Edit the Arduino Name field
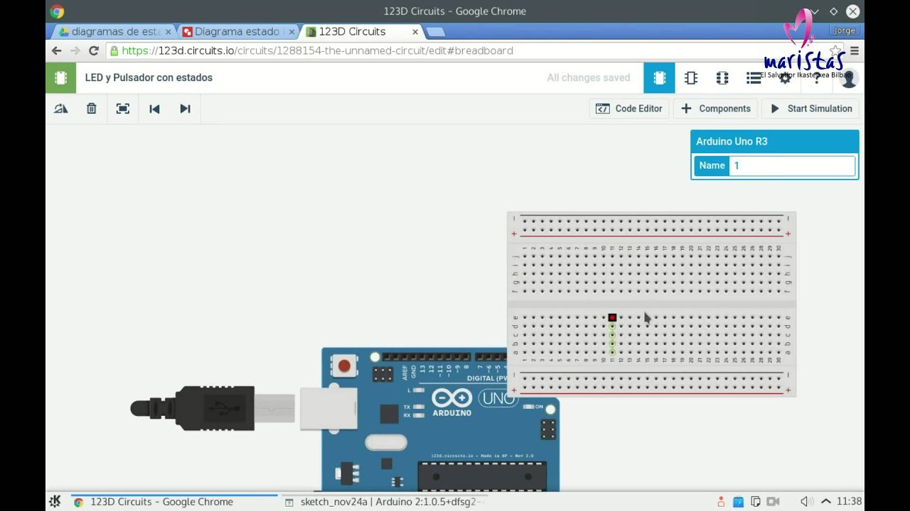 click(x=792, y=165)
